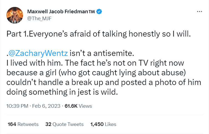The height and width of the screenshot is (134, 209).
Task: Open the tweet's three-dot More menu
Action: coord(199,12)
